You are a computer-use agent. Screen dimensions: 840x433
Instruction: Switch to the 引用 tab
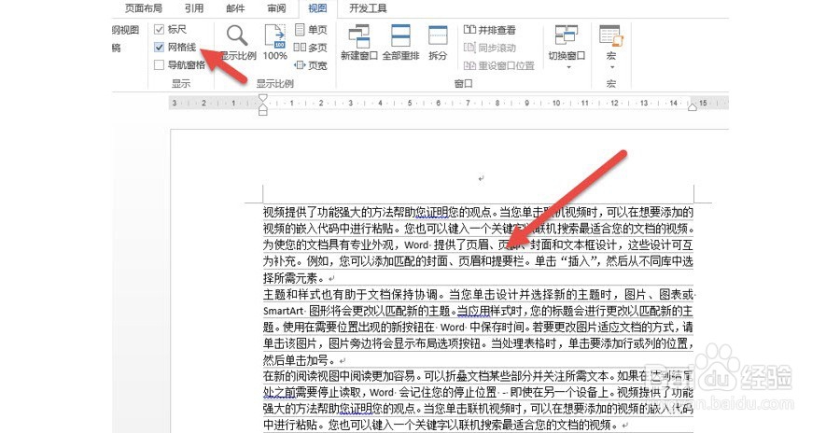[194, 8]
